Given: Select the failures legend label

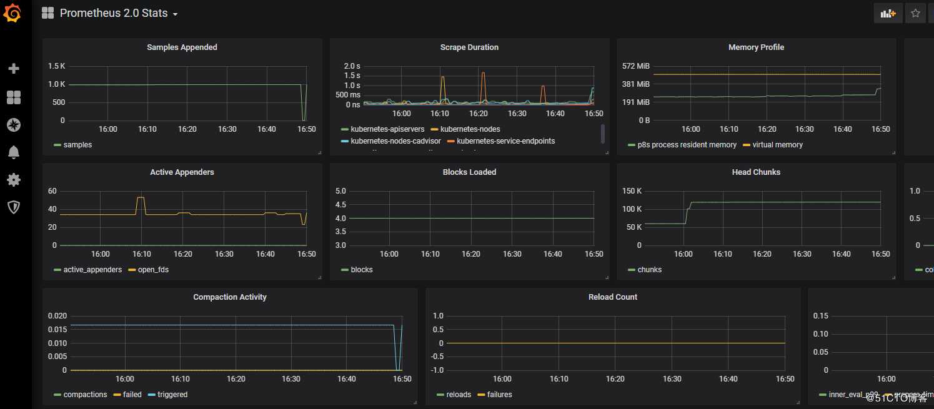Looking at the screenshot, I should click(x=500, y=395).
